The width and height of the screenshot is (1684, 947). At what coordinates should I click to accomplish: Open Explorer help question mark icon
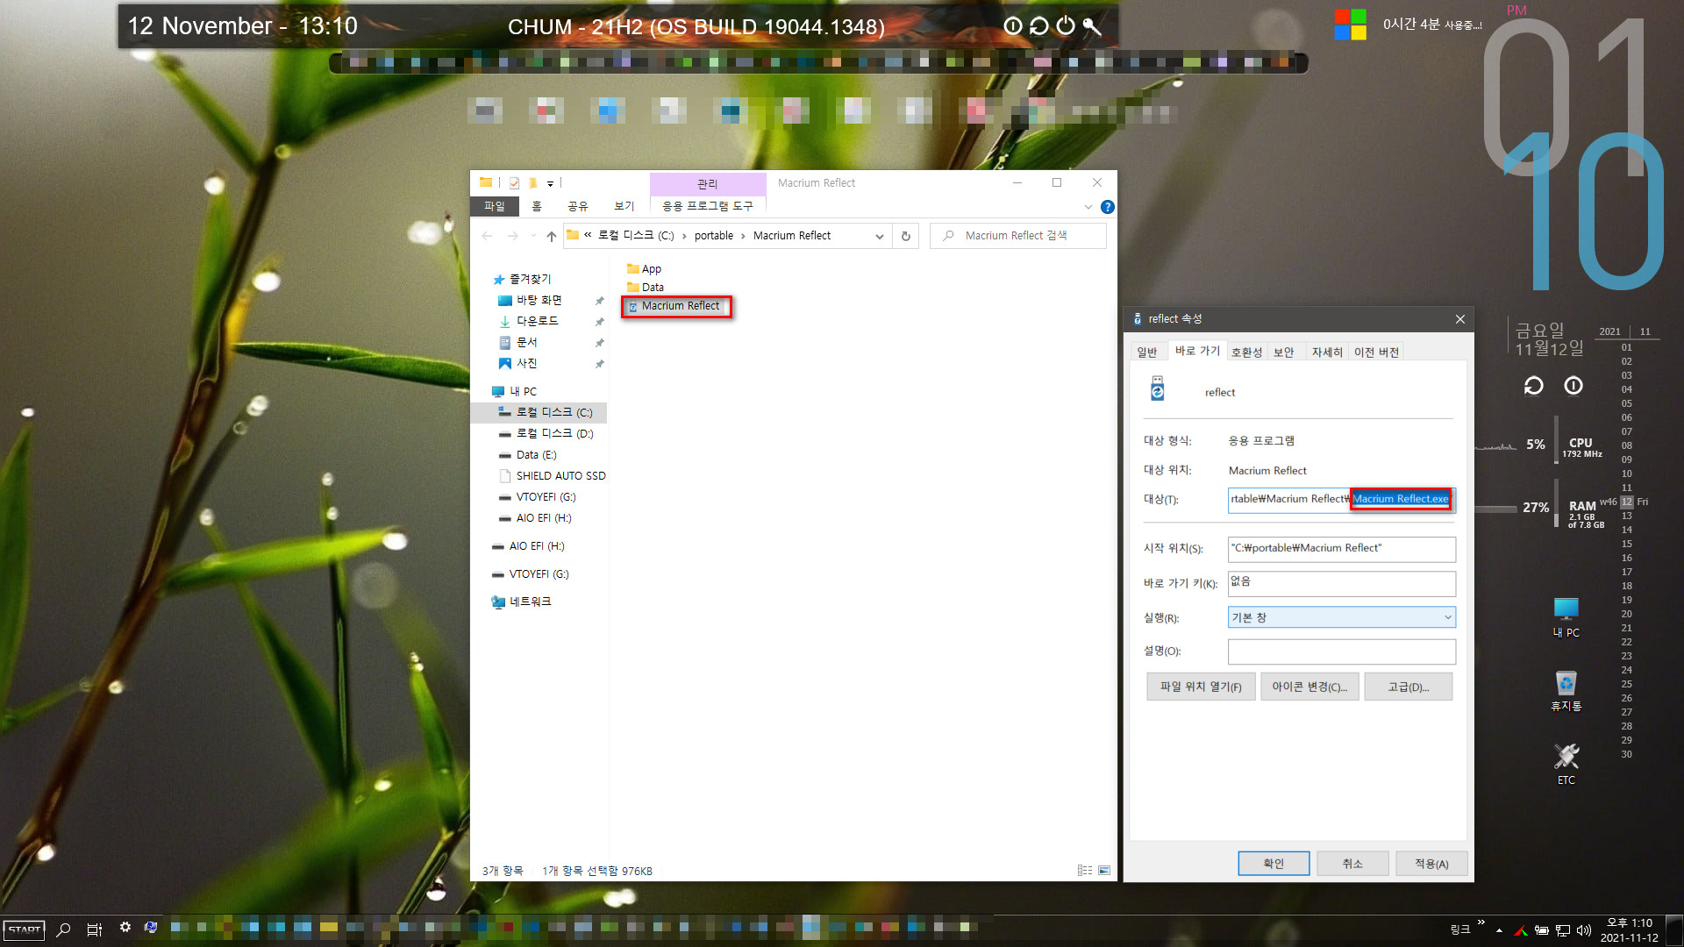click(x=1108, y=207)
